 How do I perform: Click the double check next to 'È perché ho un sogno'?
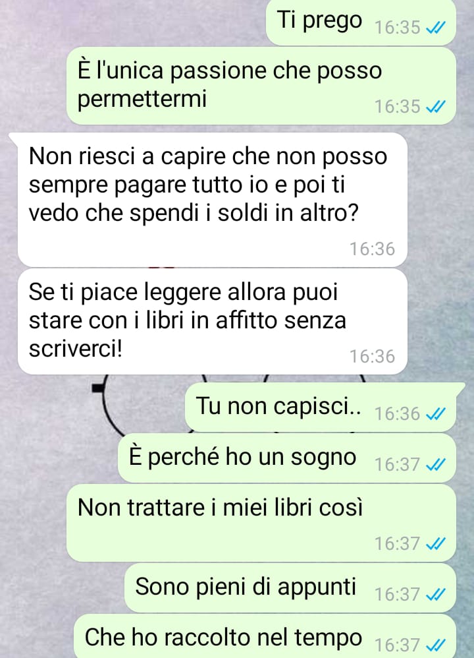point(435,465)
